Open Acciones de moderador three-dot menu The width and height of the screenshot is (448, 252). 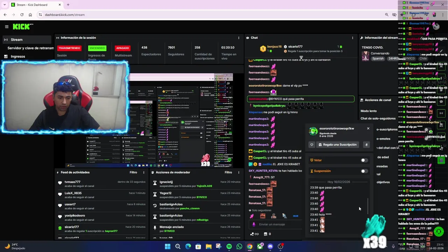point(239,173)
